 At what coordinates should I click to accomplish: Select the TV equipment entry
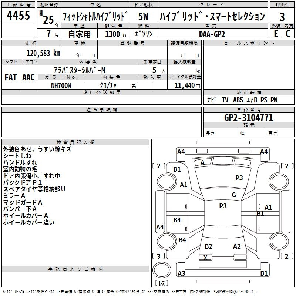click(225, 100)
